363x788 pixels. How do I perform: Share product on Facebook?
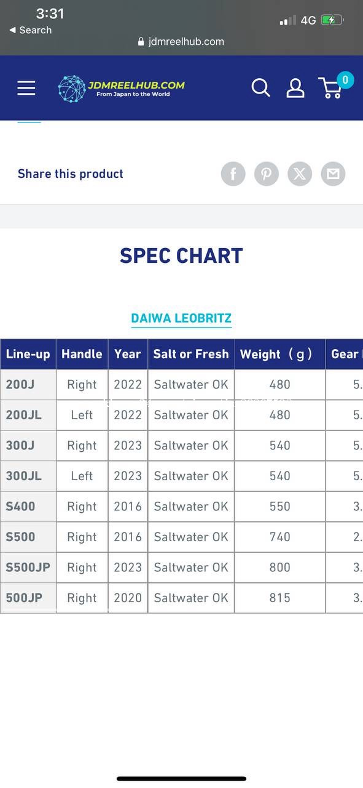click(233, 174)
